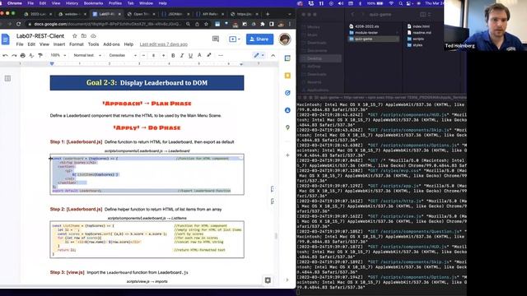The height and width of the screenshot is (296, 527).
Task: Select the Paint format tool
Action: [40, 55]
